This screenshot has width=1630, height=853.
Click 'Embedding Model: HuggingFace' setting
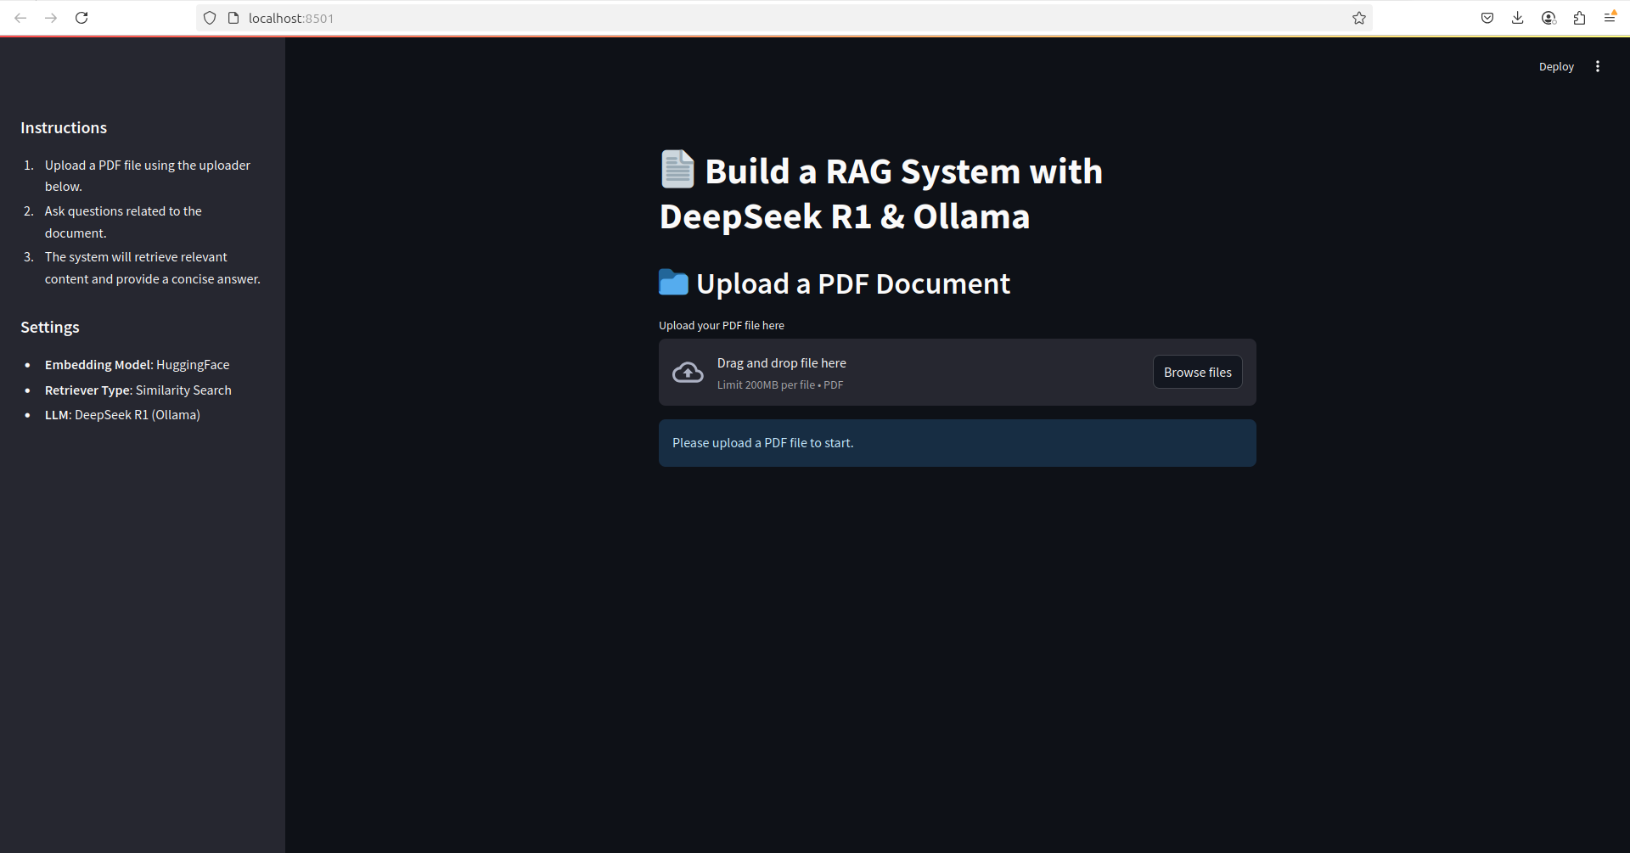[137, 365]
